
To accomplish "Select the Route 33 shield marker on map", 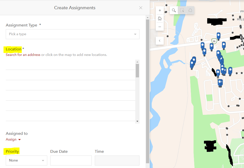I will [214, 41].
